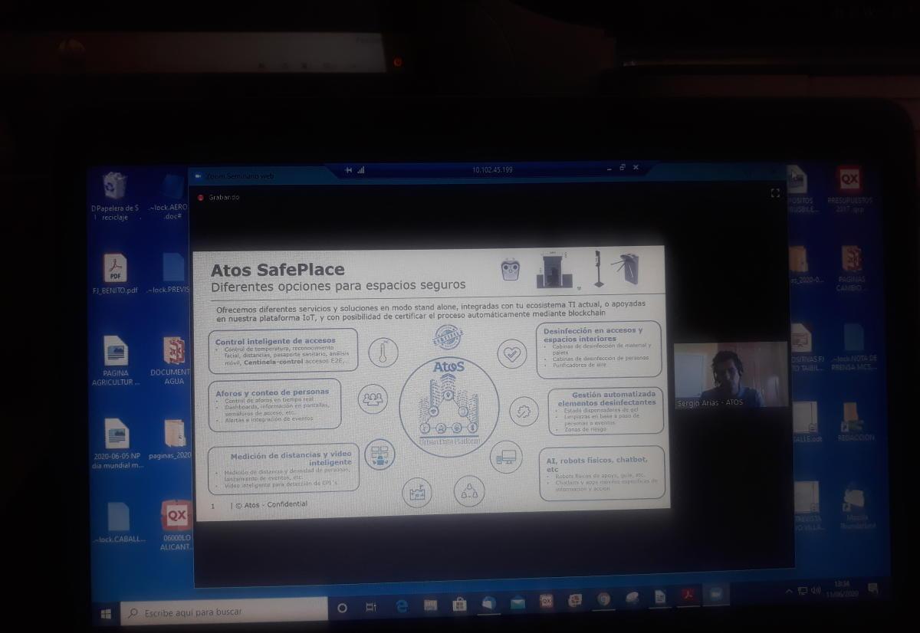Screen dimensions: 920x633
Task: Open Adobe Acrobat from the taskbar
Action: (688, 596)
